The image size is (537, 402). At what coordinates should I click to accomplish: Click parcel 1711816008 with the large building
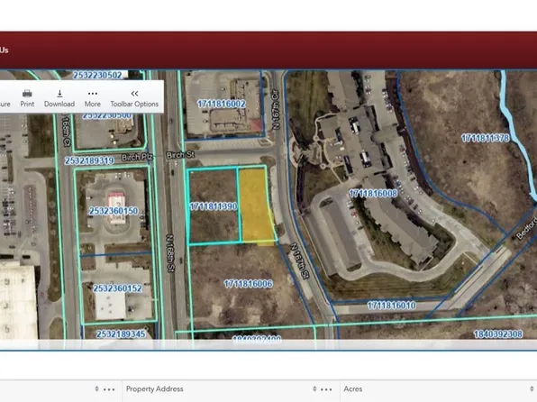[x=373, y=193]
